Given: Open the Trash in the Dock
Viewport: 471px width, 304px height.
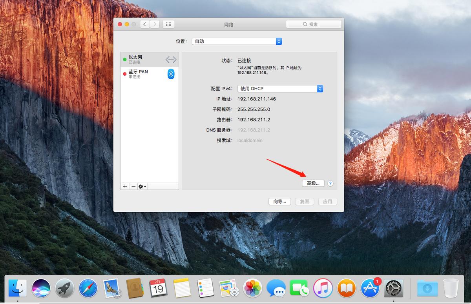Looking at the screenshot, I should [x=451, y=288].
